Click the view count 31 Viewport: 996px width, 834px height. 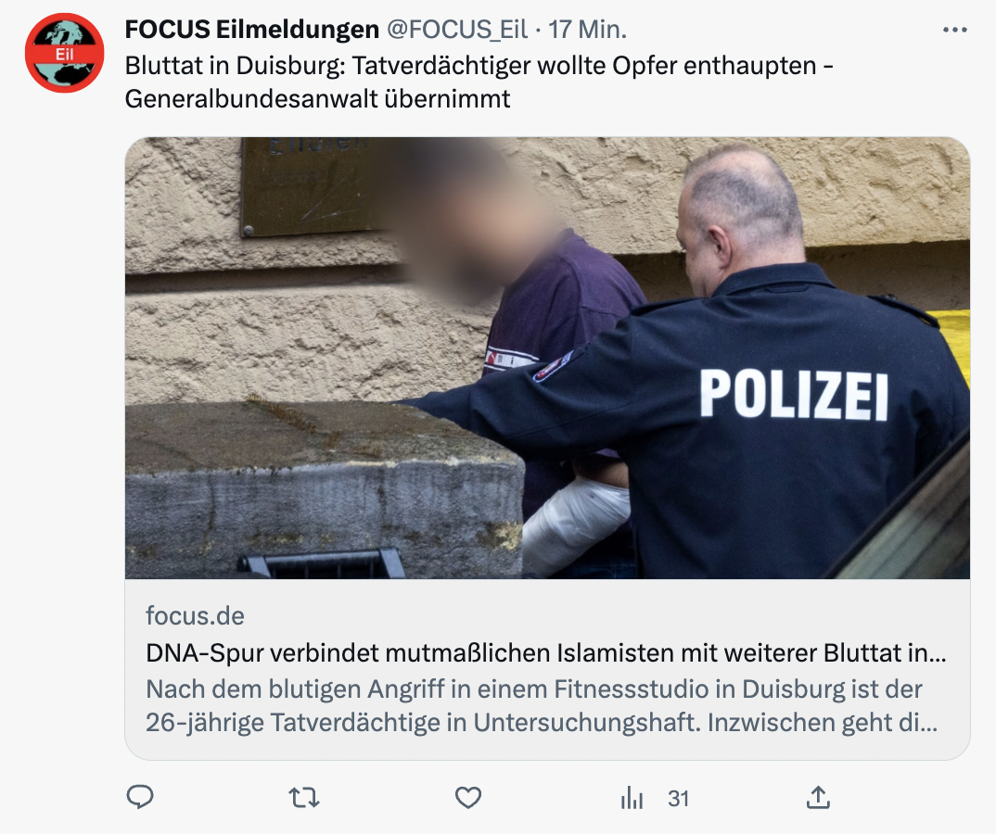point(679,799)
